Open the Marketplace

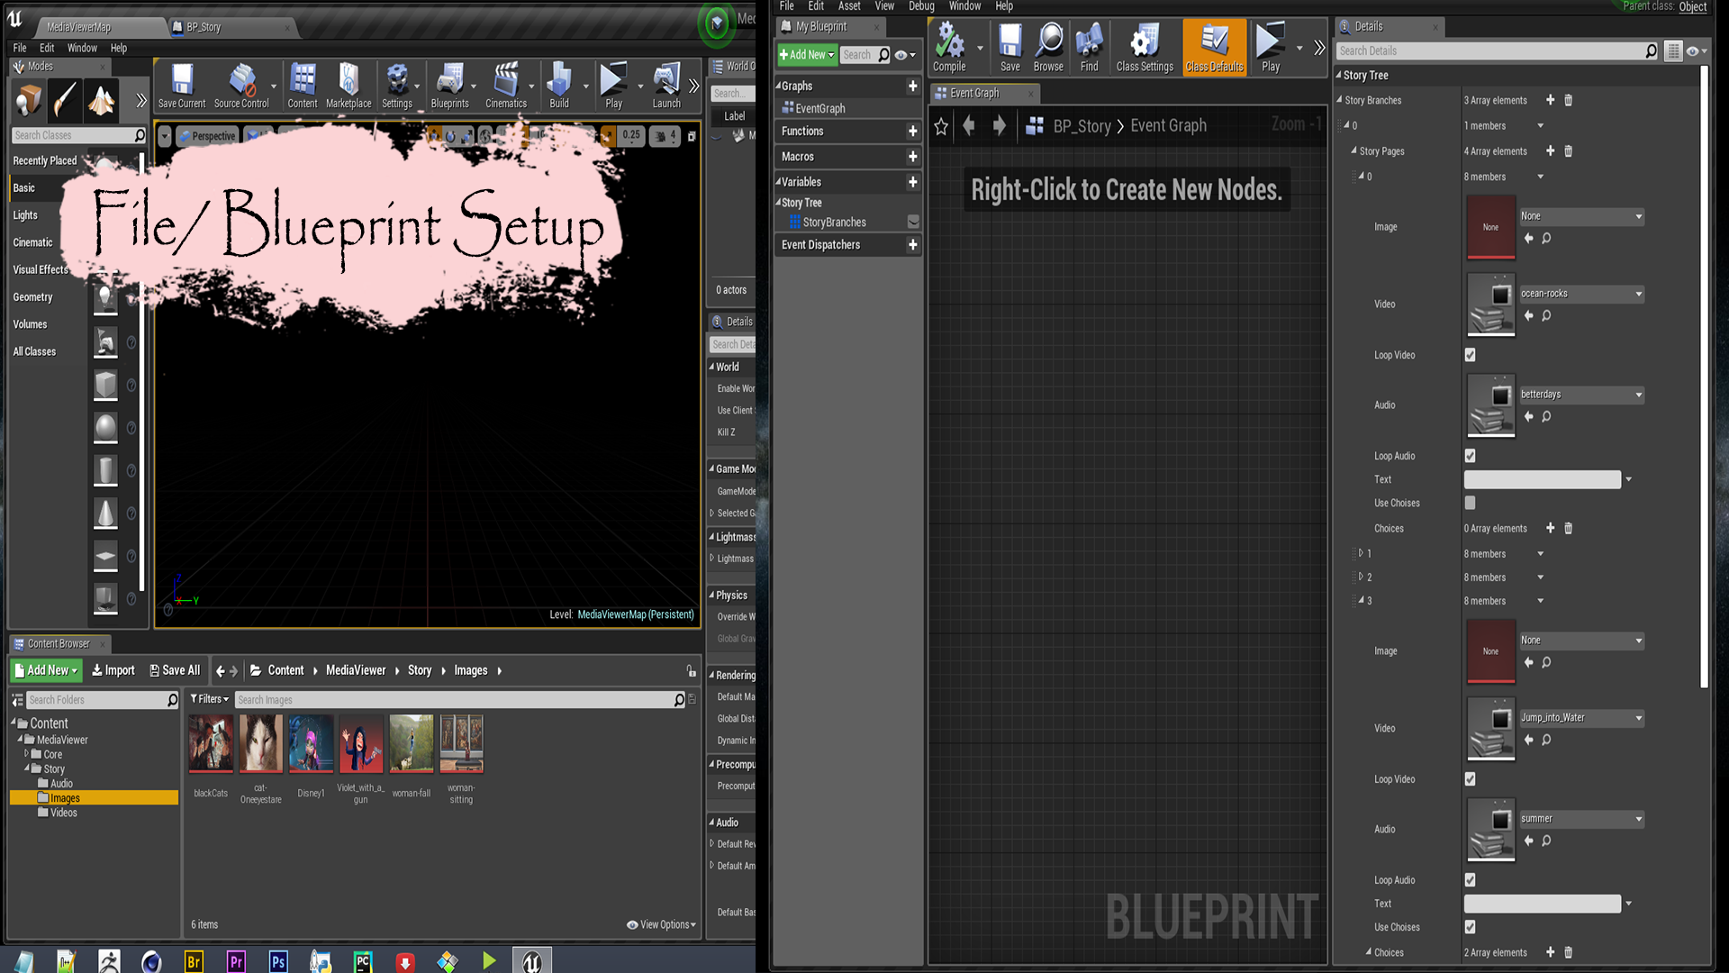point(349,86)
